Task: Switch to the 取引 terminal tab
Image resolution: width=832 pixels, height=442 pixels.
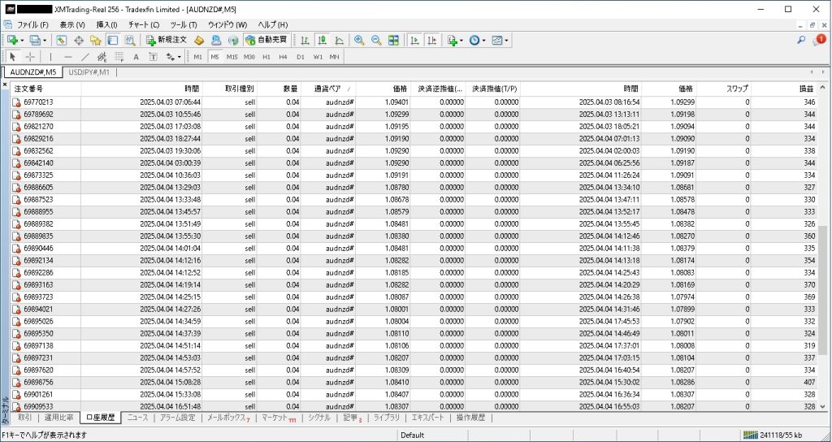Action: 24,418
